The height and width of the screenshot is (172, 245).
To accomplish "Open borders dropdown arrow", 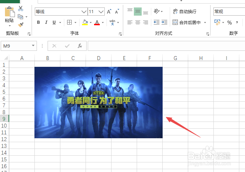I will point(75,22).
